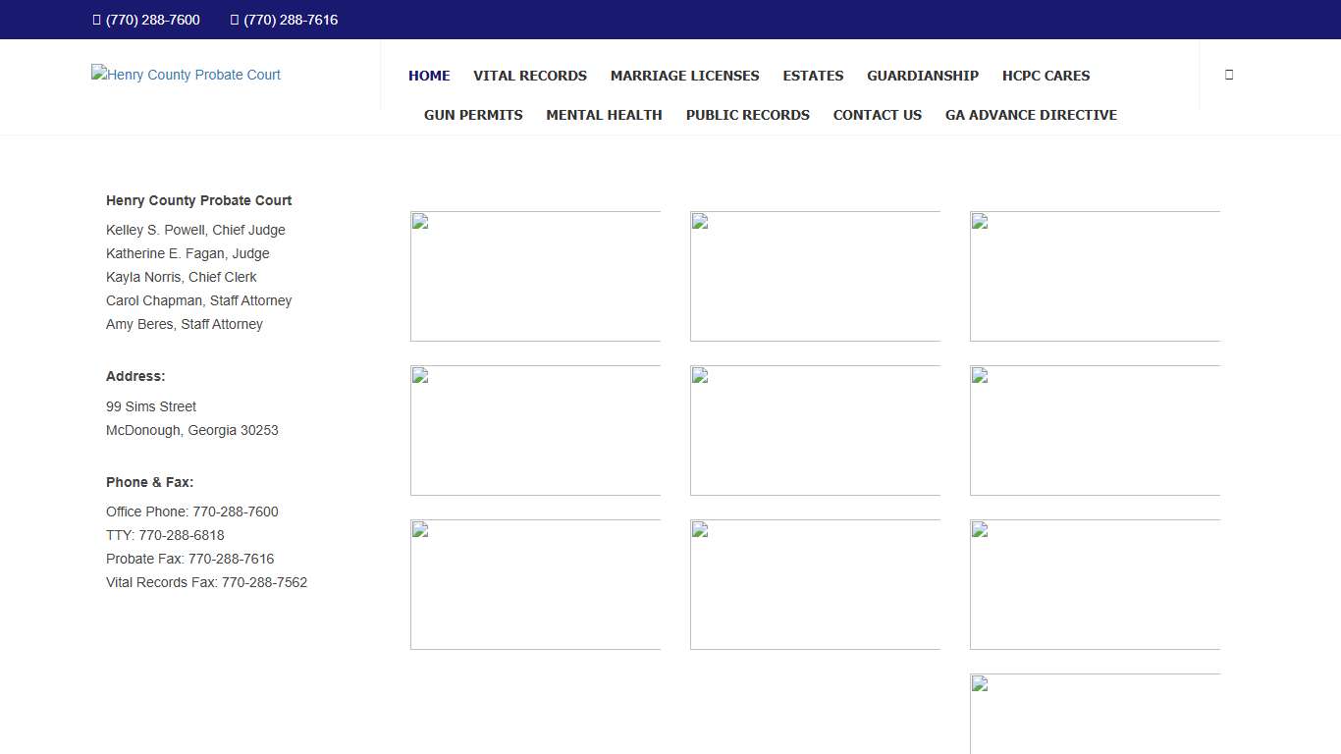The width and height of the screenshot is (1341, 754).
Task: Go to the HOME menu item
Action: pos(429,76)
